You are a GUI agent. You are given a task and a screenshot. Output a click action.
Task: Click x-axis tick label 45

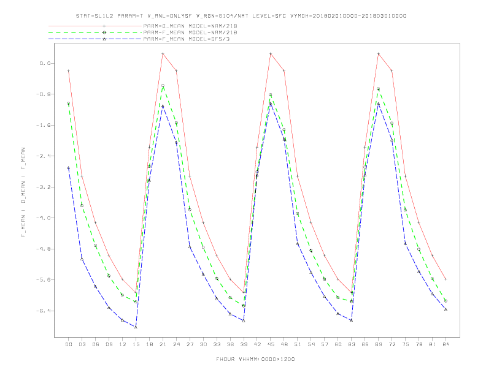pos(271,344)
